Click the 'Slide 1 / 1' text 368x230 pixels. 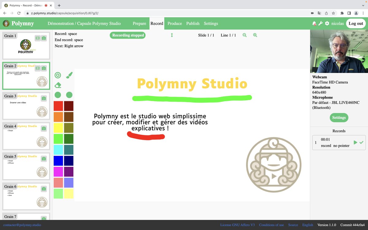pyautogui.click(x=206, y=35)
